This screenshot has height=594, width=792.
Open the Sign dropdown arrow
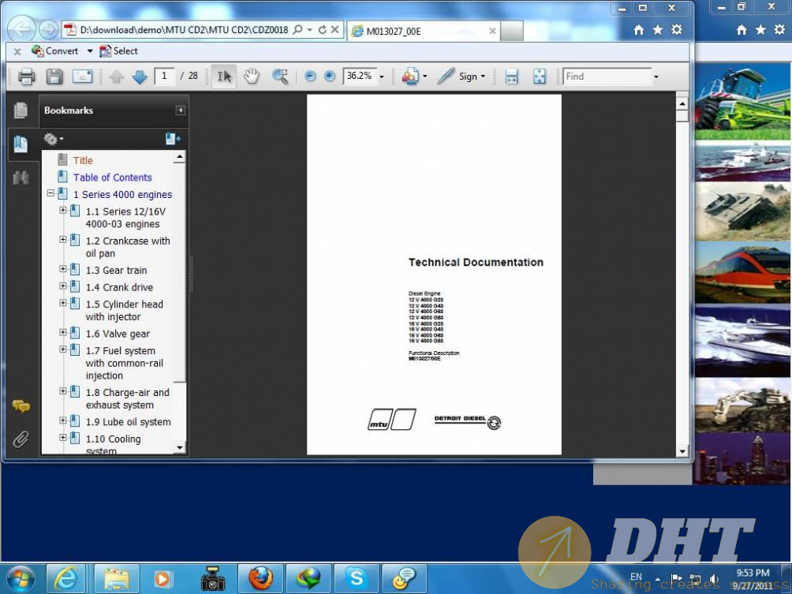point(483,77)
